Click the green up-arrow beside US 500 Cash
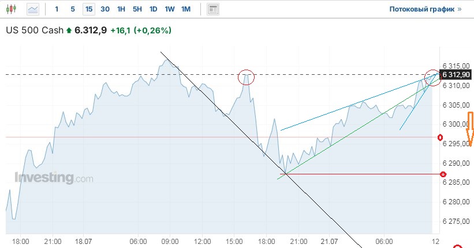This screenshot has width=474, height=248. coord(69,30)
